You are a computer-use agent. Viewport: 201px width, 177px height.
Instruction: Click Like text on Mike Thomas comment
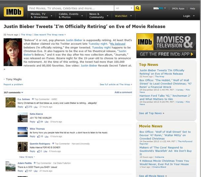(47, 137)
